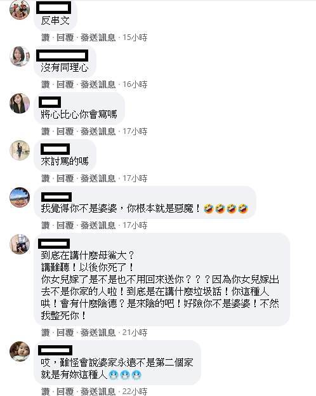The image size is (316, 396).
Task: Like the 婆家永遠不是第二個家 comment
Action: (x=46, y=392)
